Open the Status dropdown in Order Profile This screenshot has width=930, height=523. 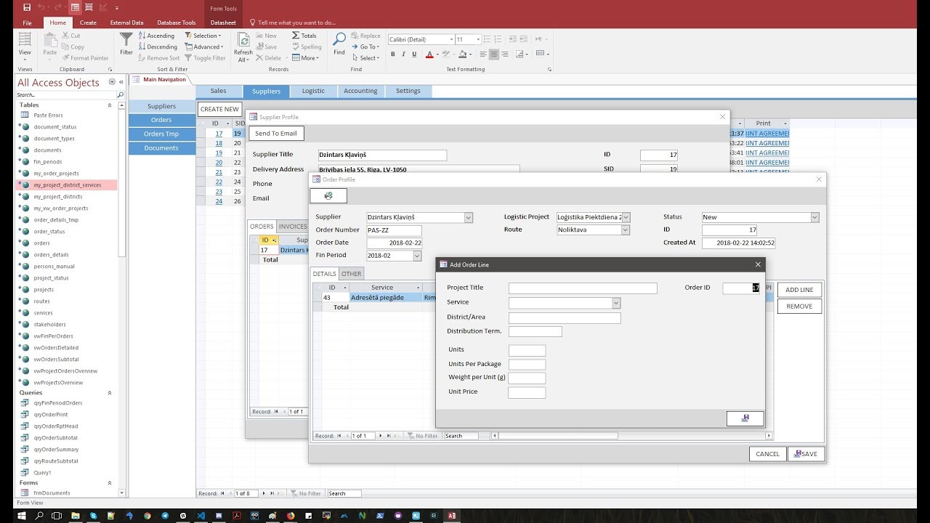814,217
